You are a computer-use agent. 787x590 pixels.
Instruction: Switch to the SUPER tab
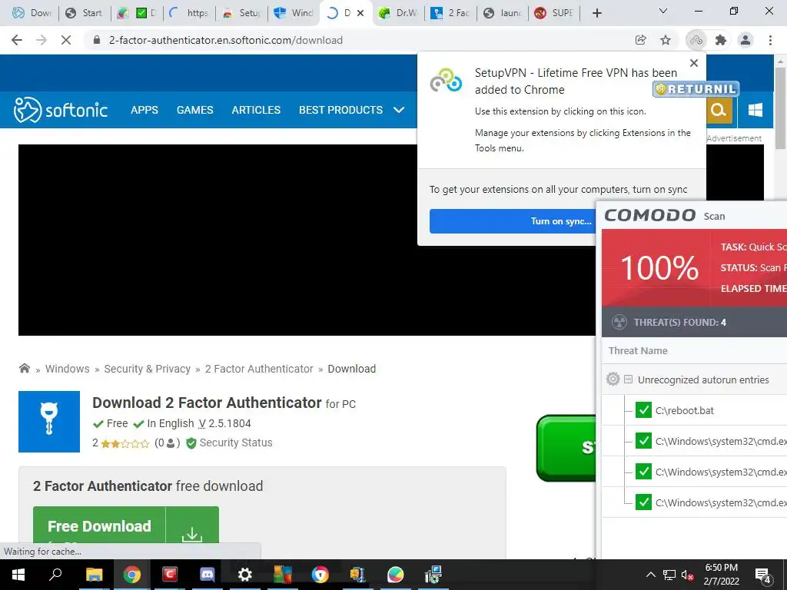tap(554, 13)
